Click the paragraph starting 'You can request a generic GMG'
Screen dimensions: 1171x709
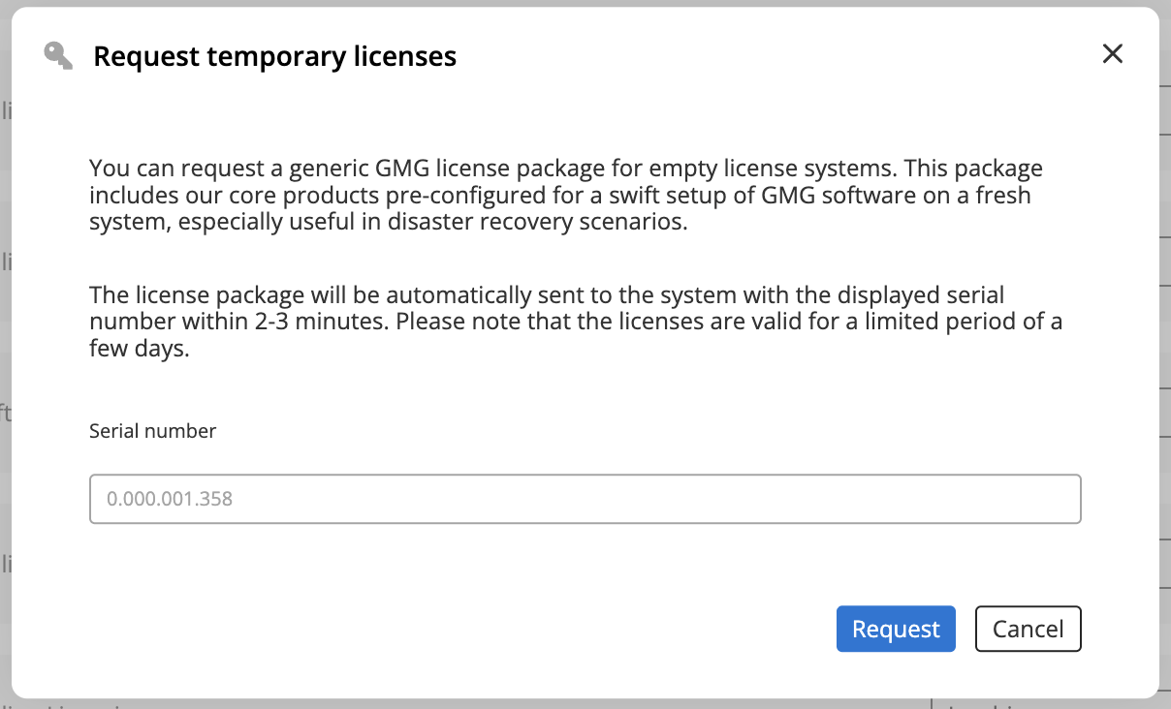click(x=566, y=195)
